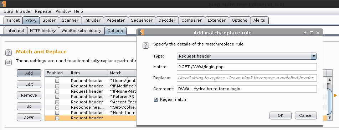Click the restore defaults icon under Match and Replace

[x=9, y=62]
